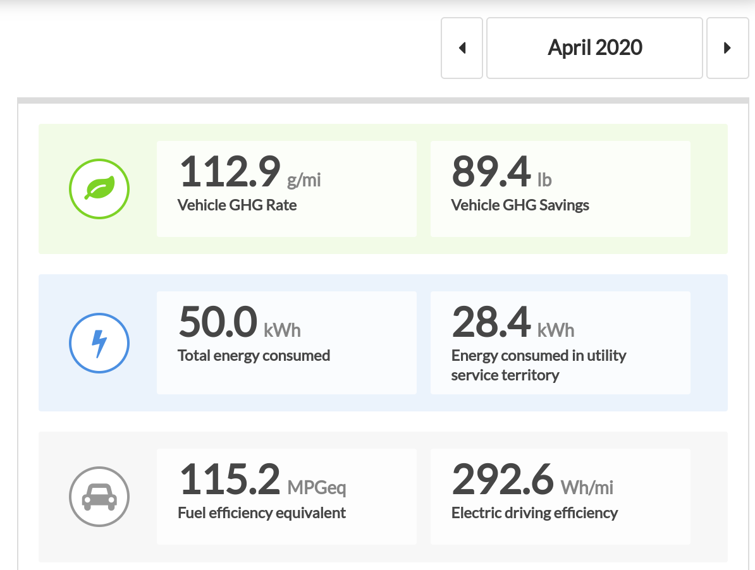755x570 pixels.
Task: Click the gray car efficiency icon
Action: point(99,497)
